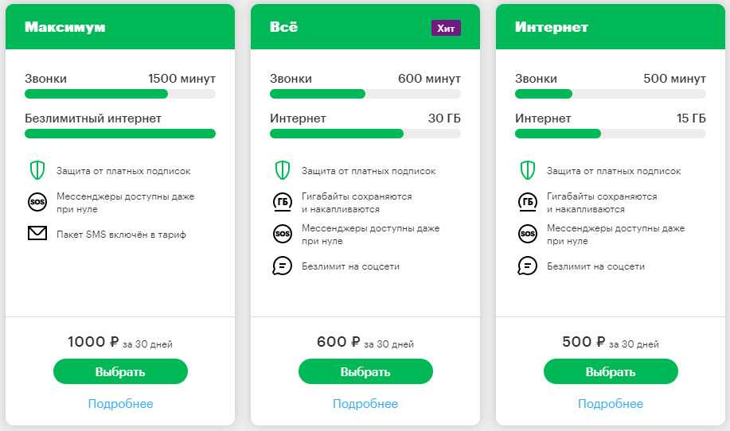Click the 30 ГБ internet bar in Всё
This screenshot has width=730, height=431.
365,134
